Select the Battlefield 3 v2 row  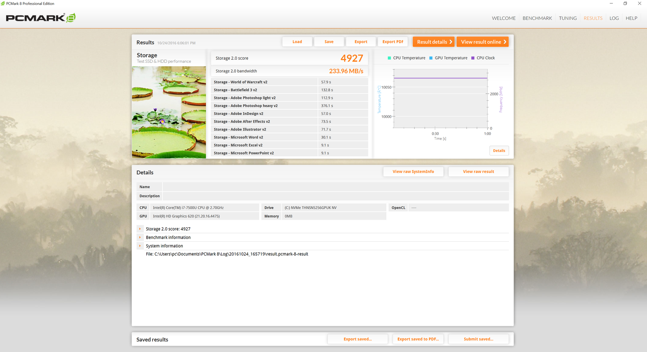(289, 90)
